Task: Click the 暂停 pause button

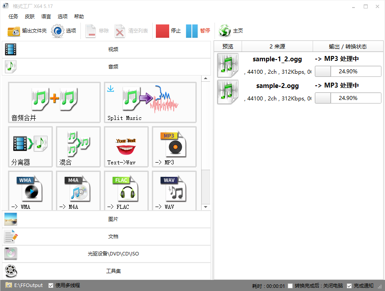Action: point(198,31)
